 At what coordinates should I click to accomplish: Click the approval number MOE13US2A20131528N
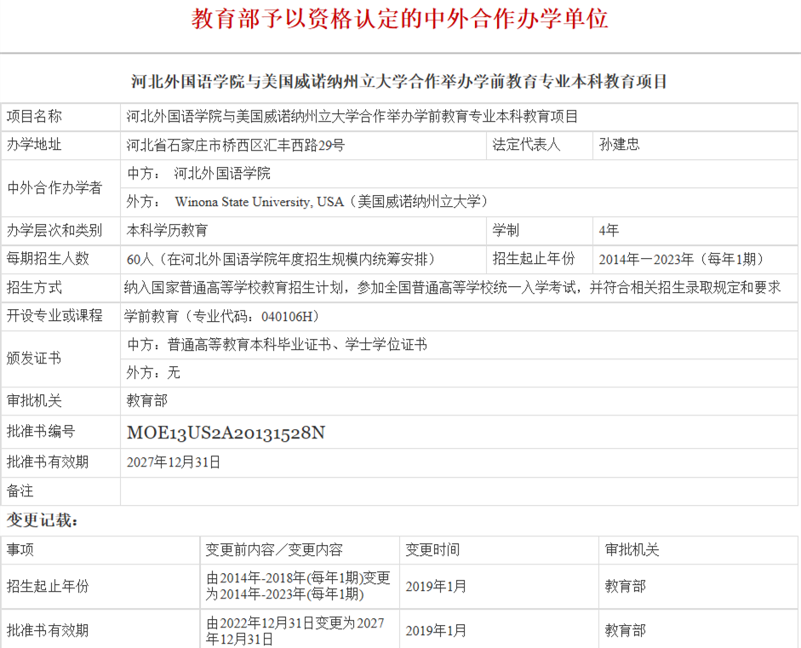pyautogui.click(x=226, y=433)
